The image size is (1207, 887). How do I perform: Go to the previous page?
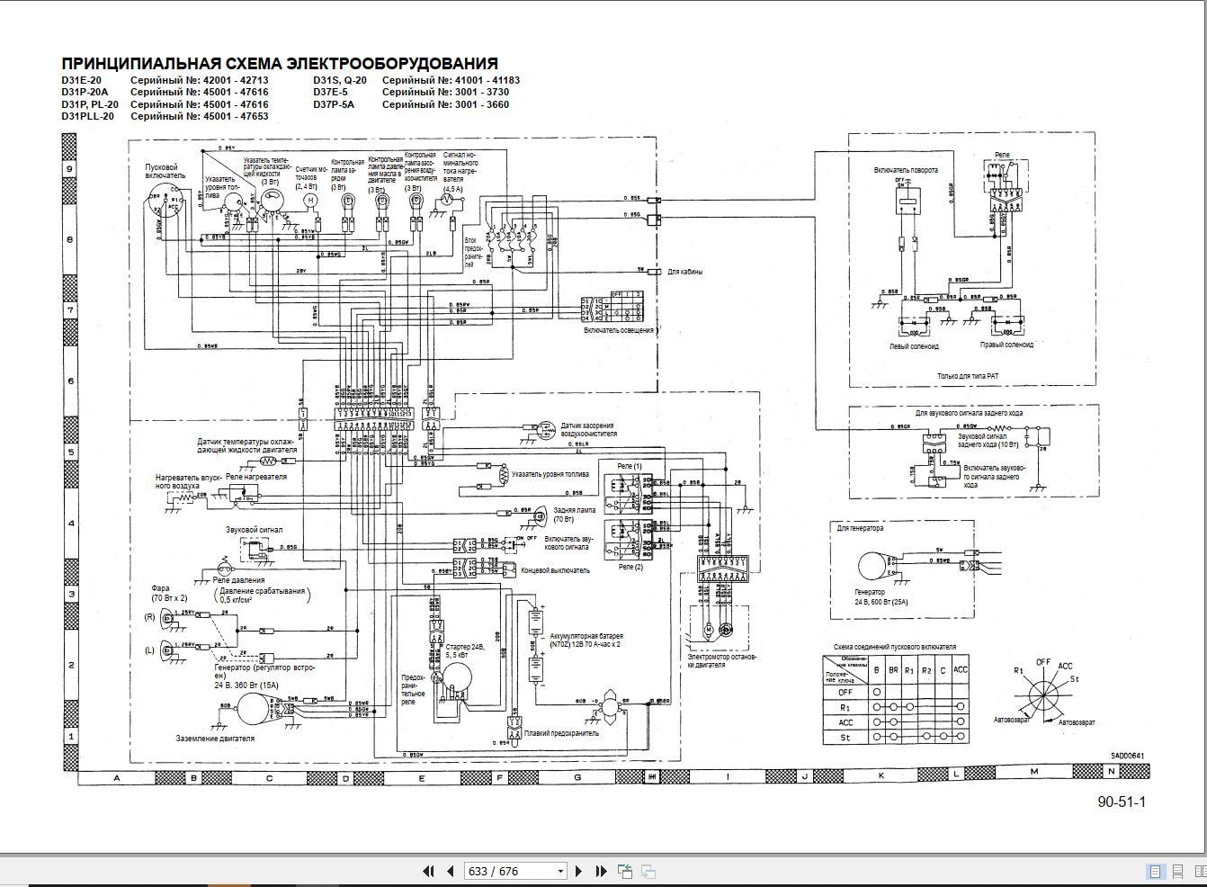(449, 871)
